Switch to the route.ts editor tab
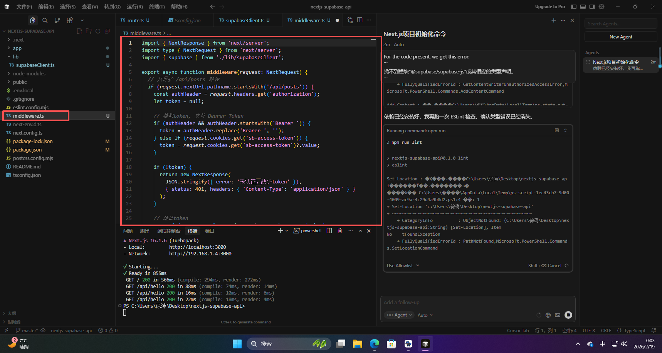The image size is (662, 353). [x=135, y=20]
